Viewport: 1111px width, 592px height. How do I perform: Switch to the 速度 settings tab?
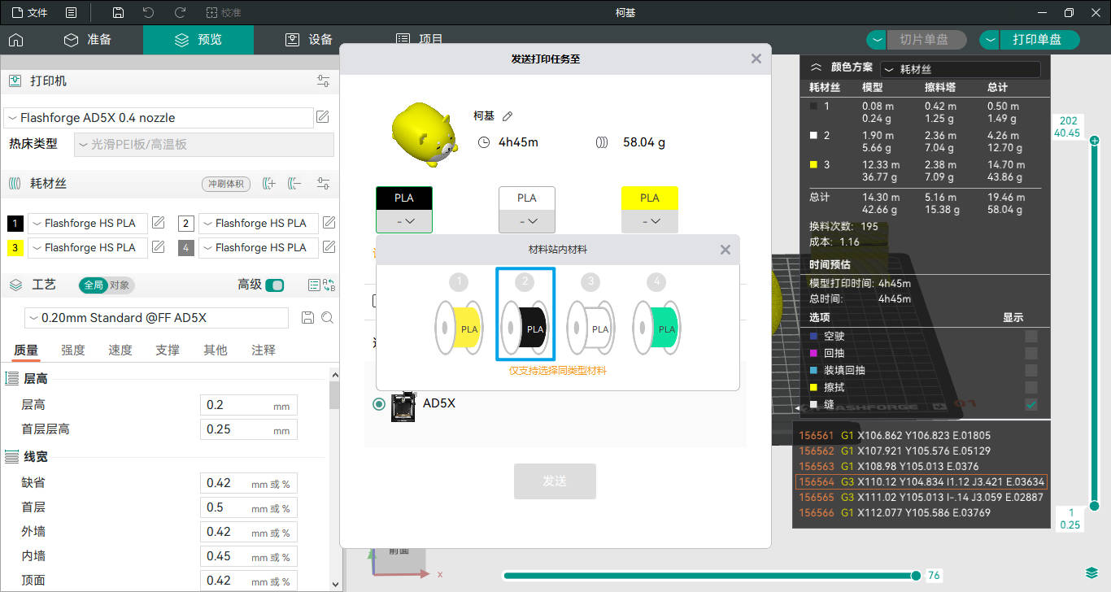point(120,350)
